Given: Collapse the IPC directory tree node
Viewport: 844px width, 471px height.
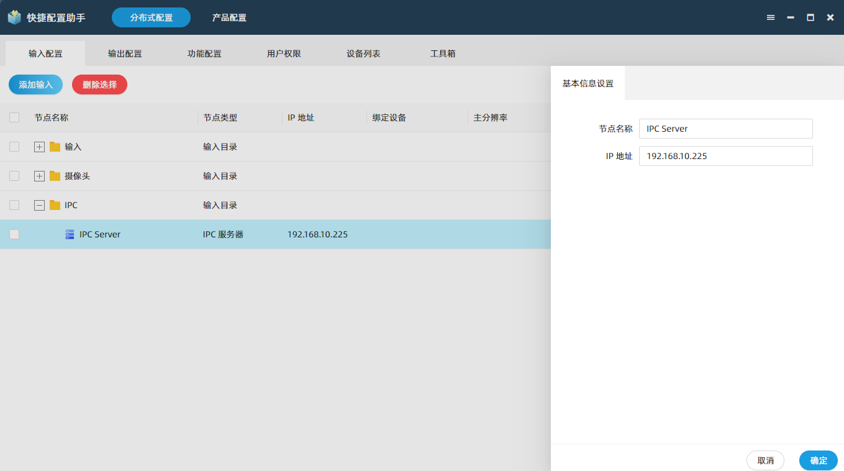Looking at the screenshot, I should 39,205.
